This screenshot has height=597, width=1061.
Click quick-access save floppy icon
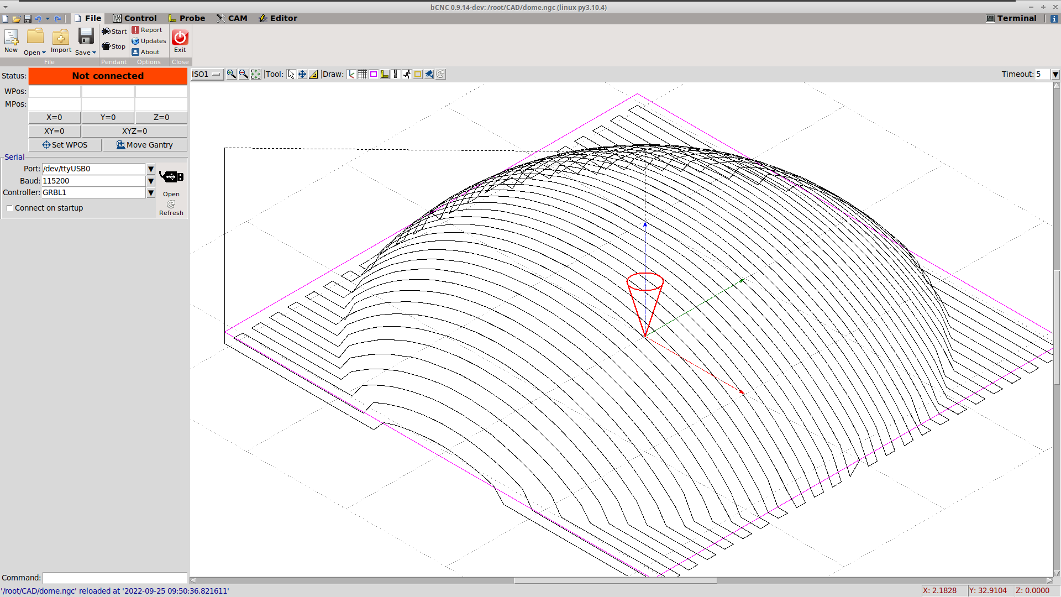[x=28, y=19]
